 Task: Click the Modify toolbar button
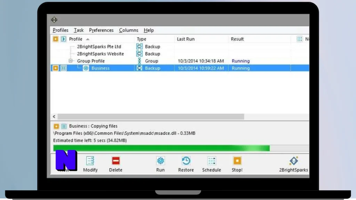click(x=90, y=164)
